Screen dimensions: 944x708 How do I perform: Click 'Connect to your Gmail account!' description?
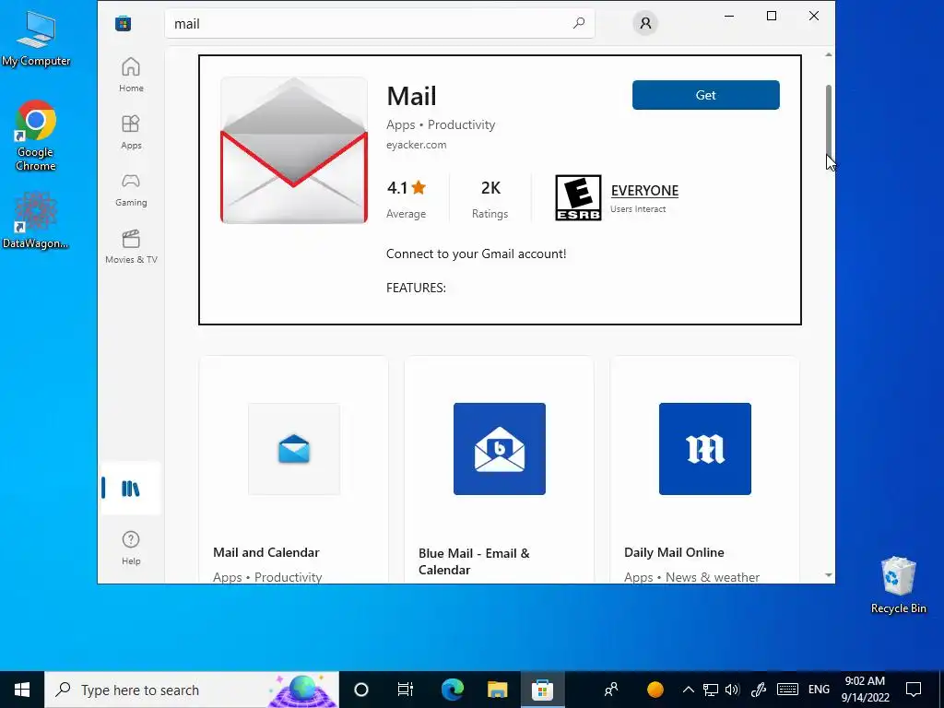click(477, 254)
